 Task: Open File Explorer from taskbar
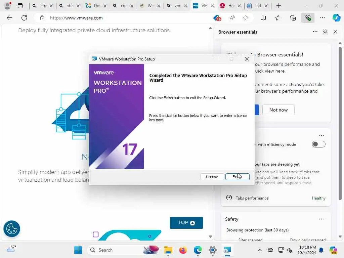pyautogui.click(x=168, y=250)
